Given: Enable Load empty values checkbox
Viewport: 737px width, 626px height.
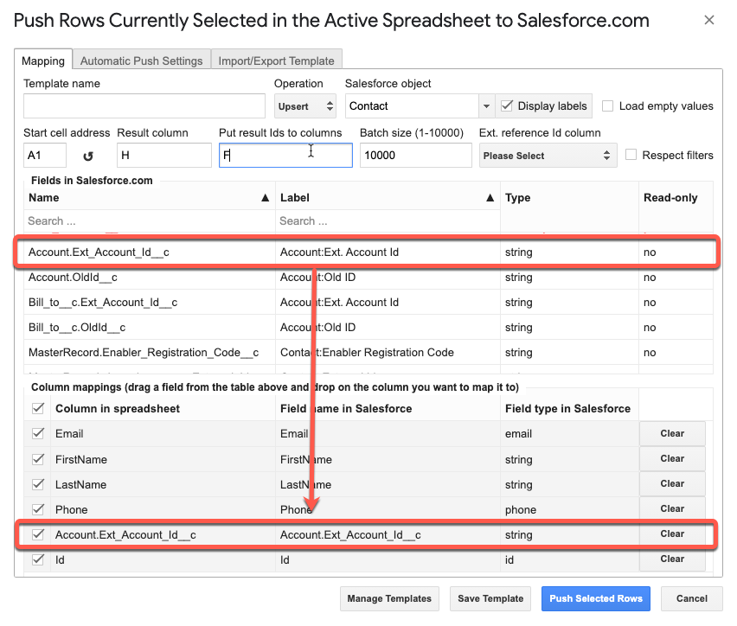Looking at the screenshot, I should [x=608, y=105].
